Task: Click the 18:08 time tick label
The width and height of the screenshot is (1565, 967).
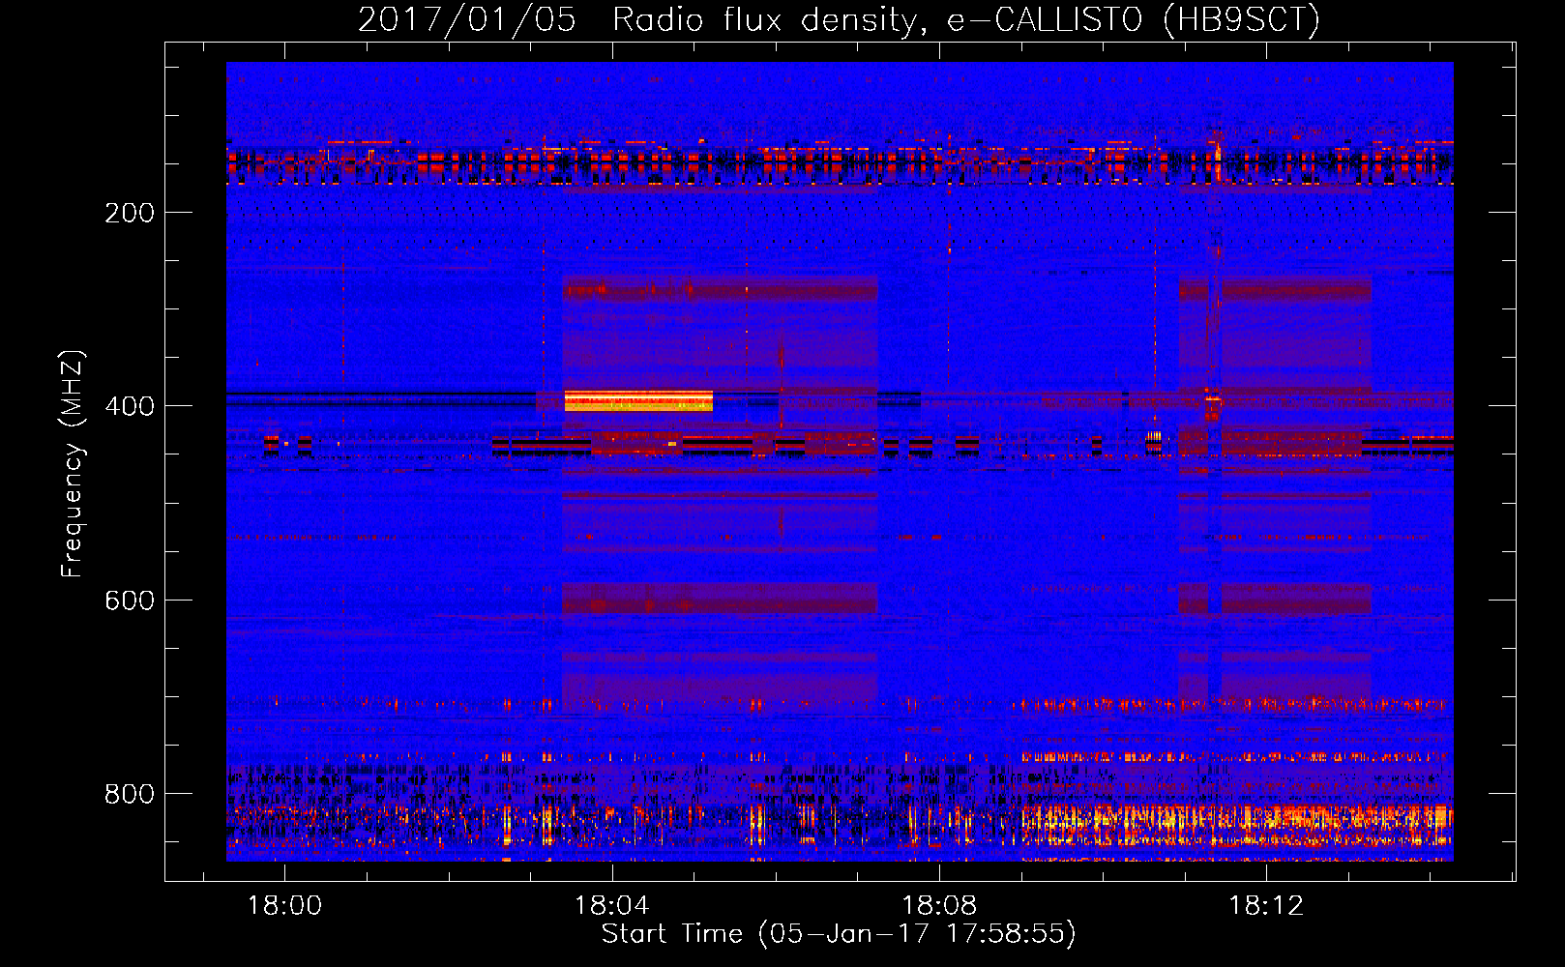Action: click(939, 906)
